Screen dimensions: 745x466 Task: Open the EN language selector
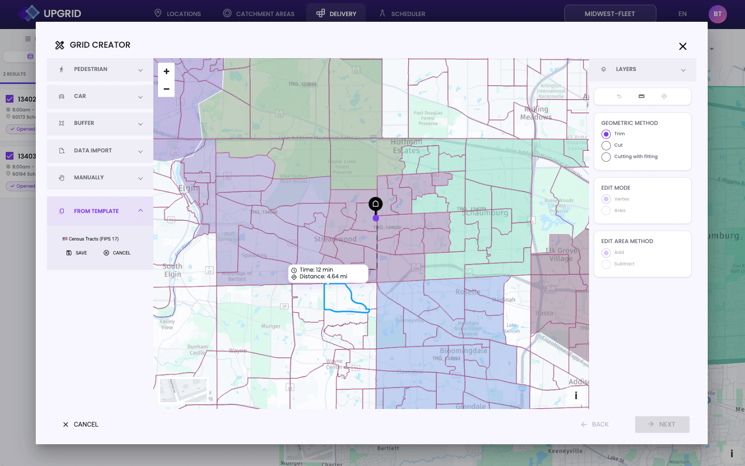click(682, 14)
